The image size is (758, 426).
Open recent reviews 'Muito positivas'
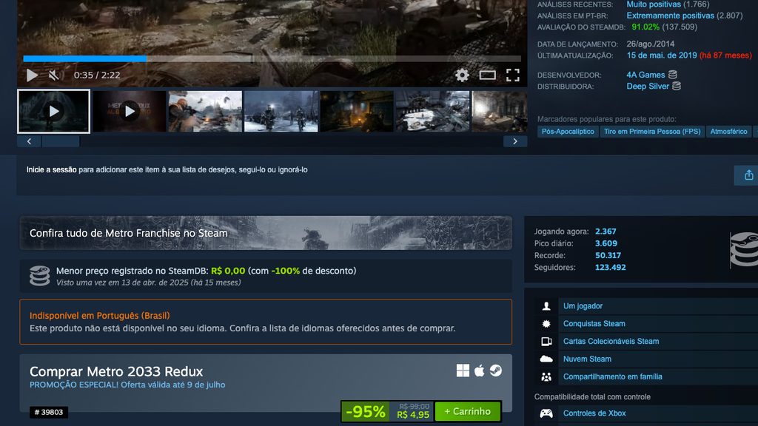click(x=654, y=4)
